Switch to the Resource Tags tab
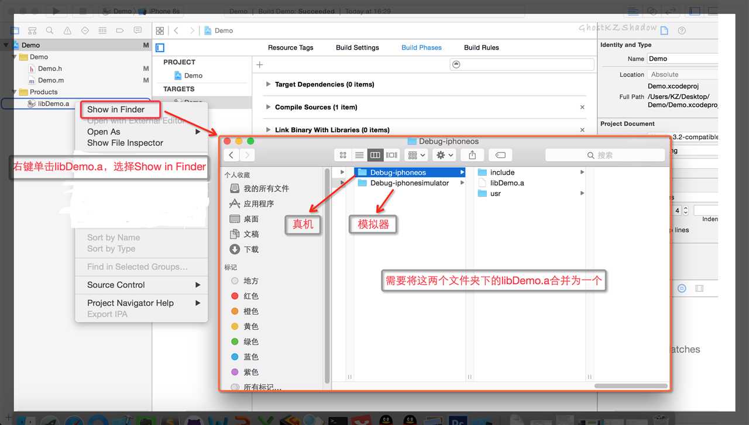Viewport: 749px width, 425px height. point(290,47)
